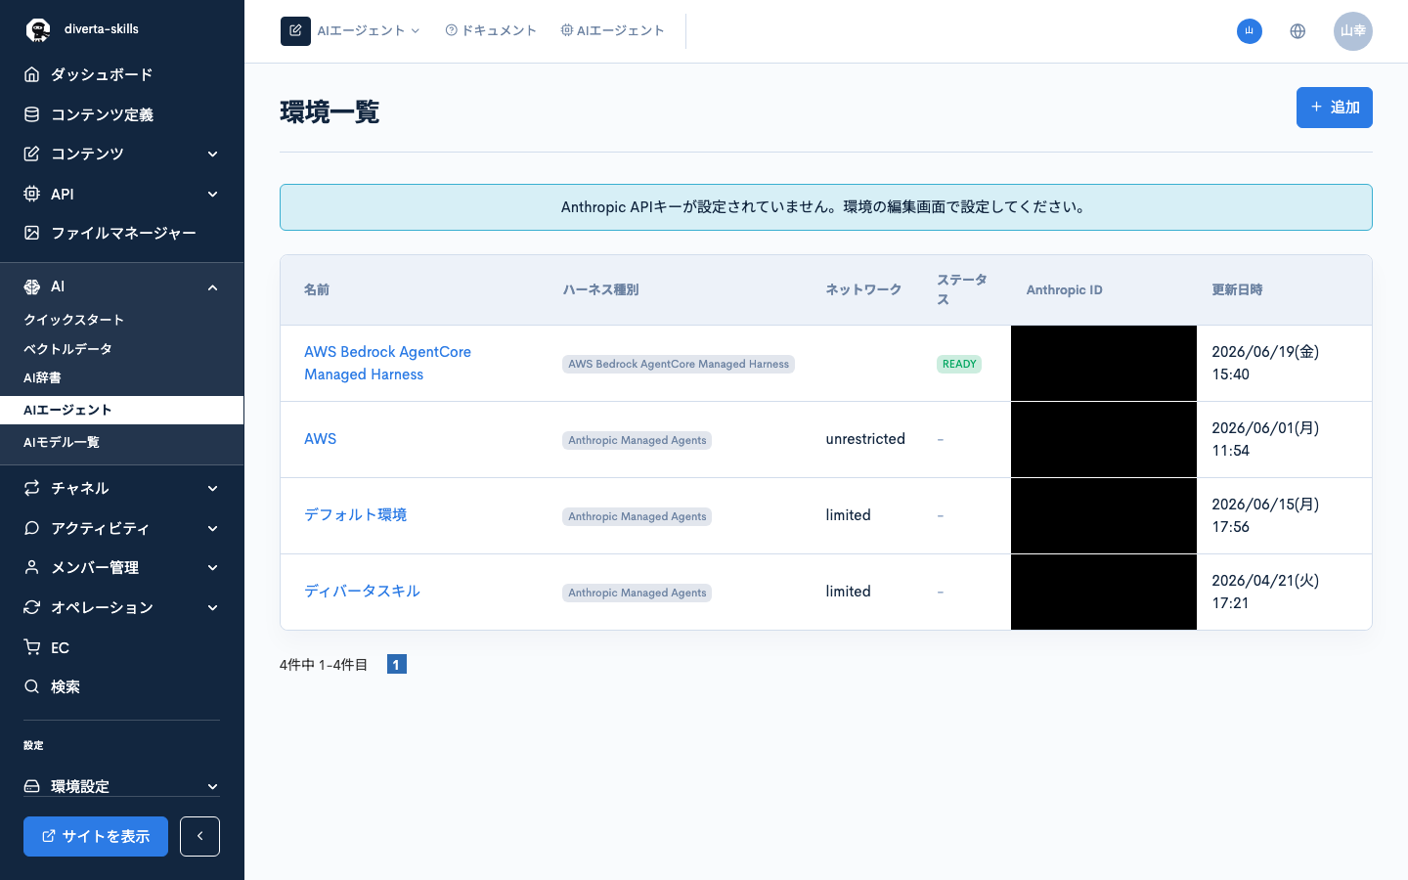The width and height of the screenshot is (1408, 880).
Task: Click the AI brain icon in sidebar
Action: 32,286
